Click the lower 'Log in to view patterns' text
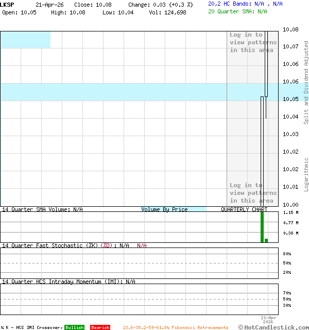Viewport: 309px width, 330px height. pos(253,193)
